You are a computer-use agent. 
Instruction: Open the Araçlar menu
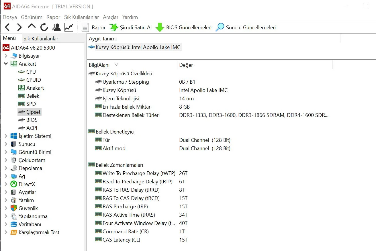[x=111, y=17]
